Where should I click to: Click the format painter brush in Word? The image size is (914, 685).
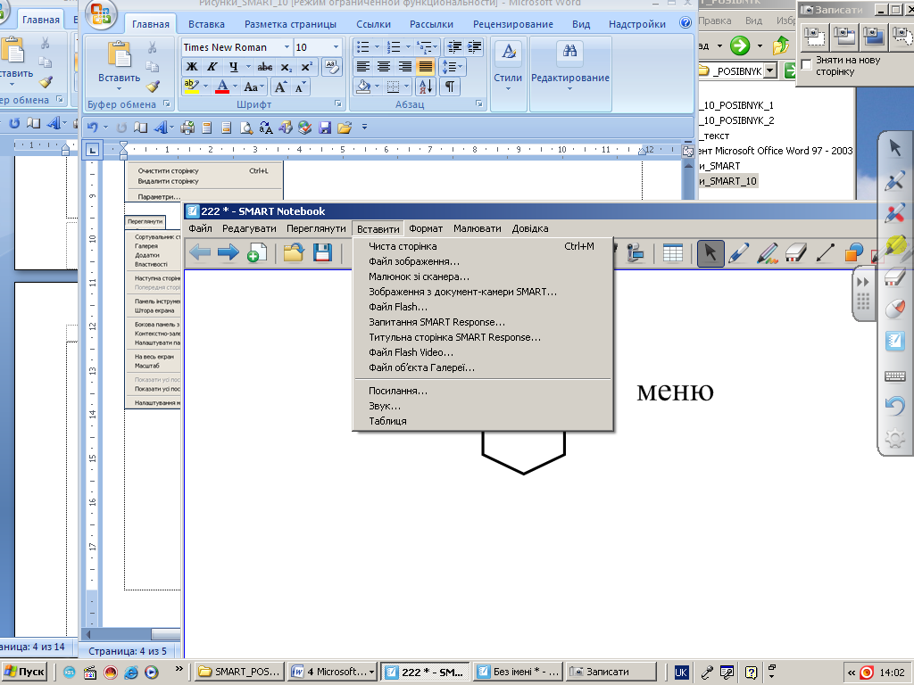pyautogui.click(x=153, y=87)
